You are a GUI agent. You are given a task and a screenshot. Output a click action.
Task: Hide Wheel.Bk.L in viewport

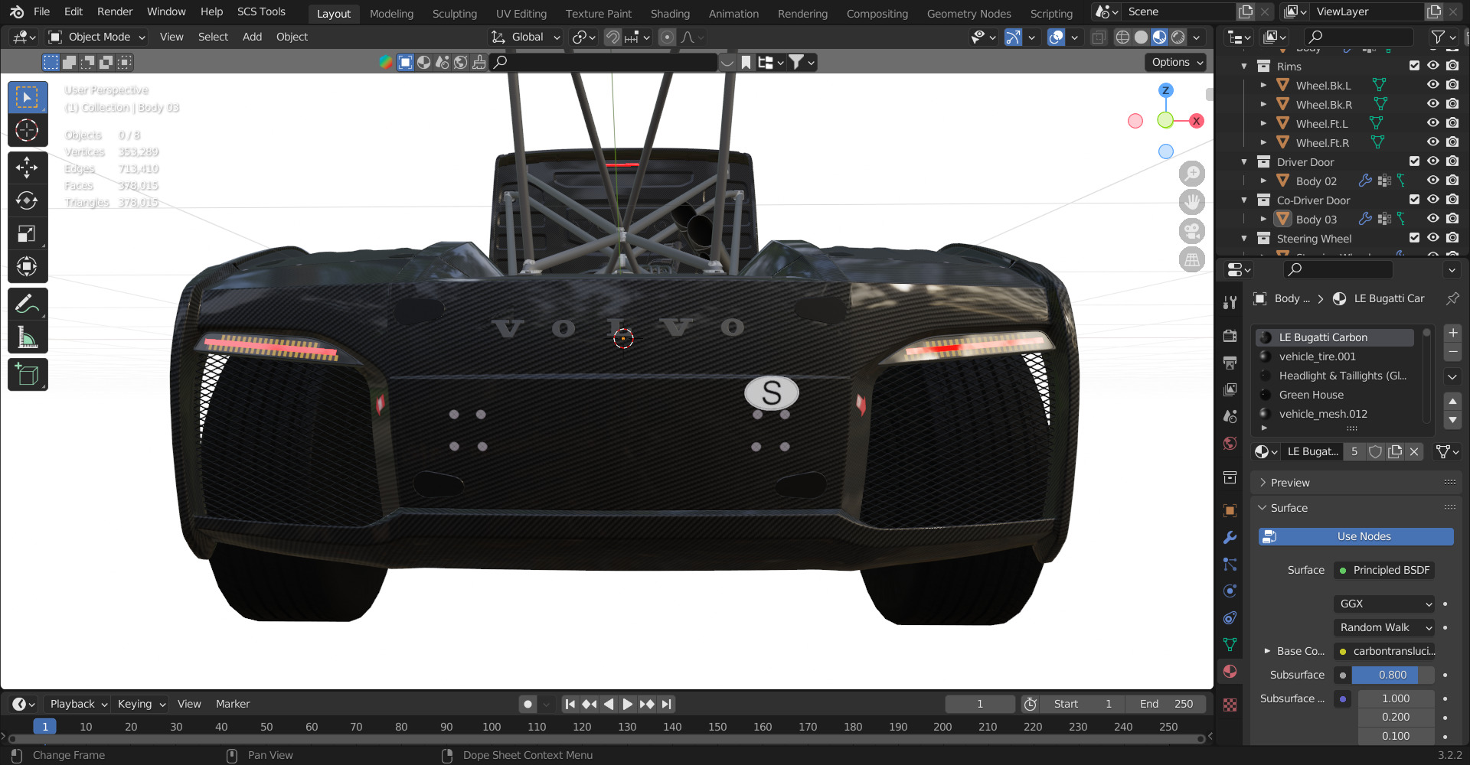[1432, 85]
